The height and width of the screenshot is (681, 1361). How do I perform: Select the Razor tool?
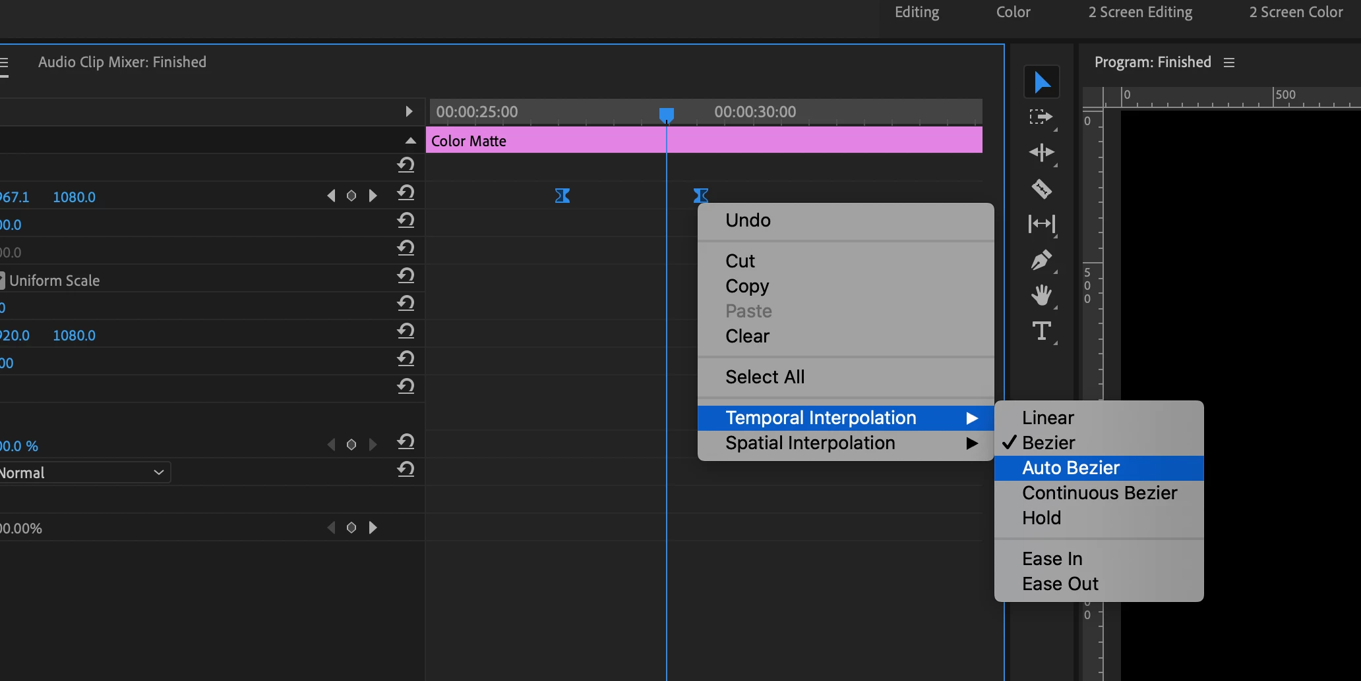(1042, 189)
